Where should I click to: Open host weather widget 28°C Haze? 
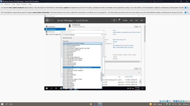tap(156, 104)
